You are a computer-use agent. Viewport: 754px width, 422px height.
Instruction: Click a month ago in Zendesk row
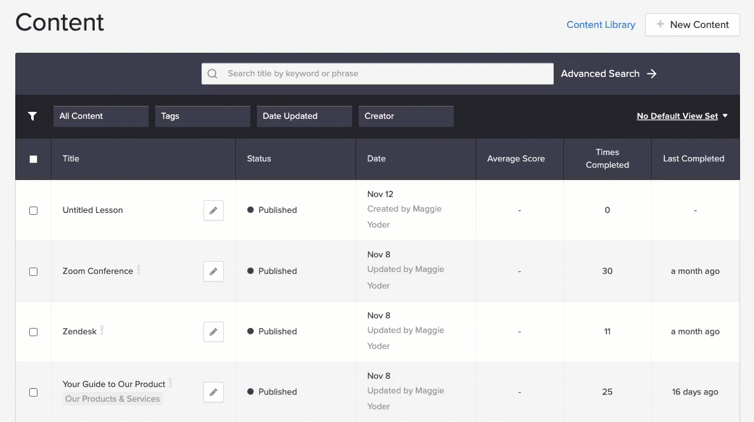[x=696, y=332]
